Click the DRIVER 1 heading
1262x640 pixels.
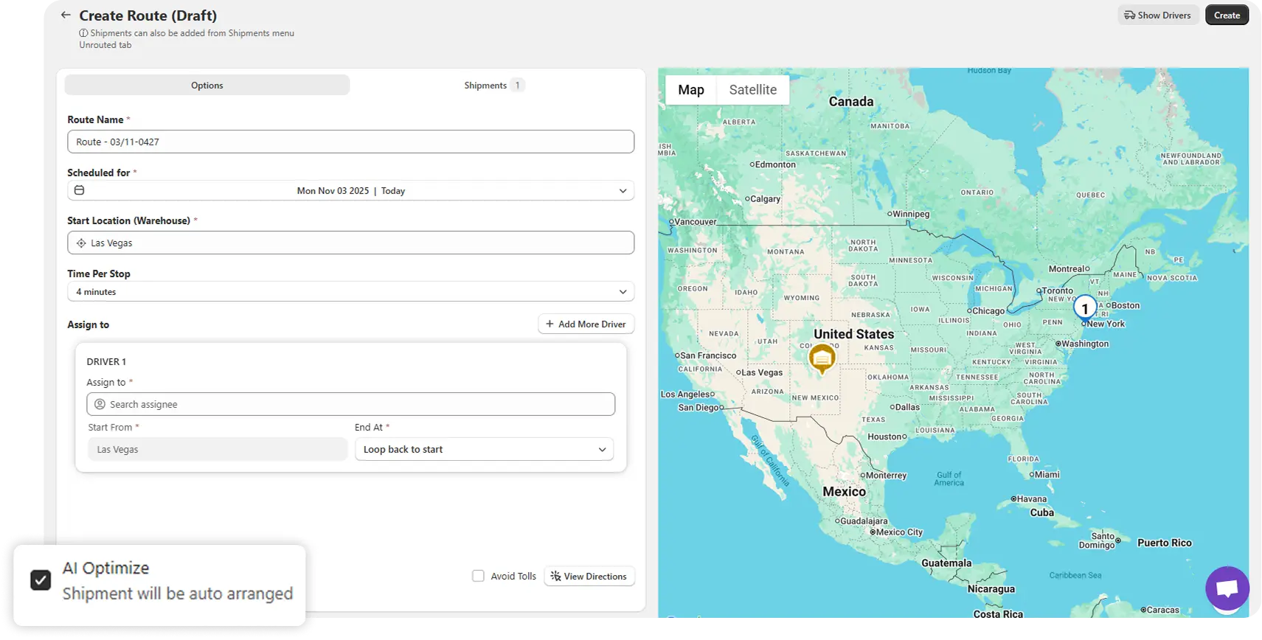pos(106,362)
